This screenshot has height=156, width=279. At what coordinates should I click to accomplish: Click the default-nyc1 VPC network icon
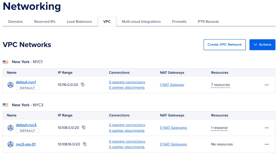pyautogui.click(x=11, y=85)
